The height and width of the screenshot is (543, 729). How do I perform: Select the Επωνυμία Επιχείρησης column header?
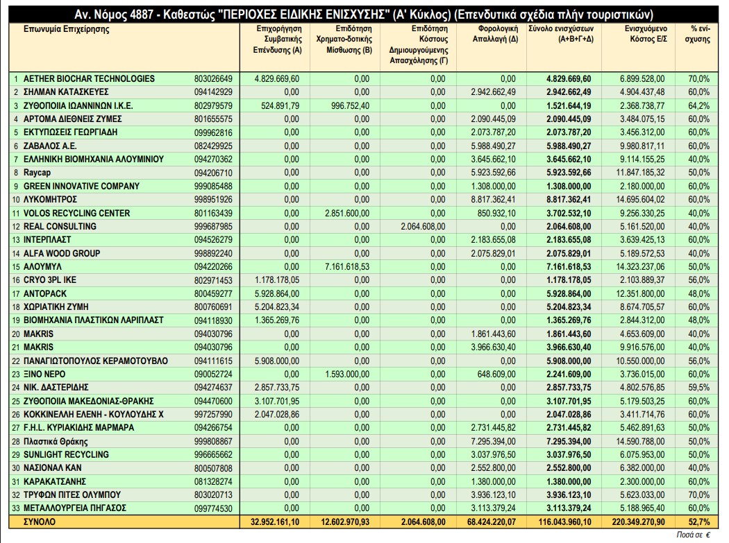click(67, 30)
